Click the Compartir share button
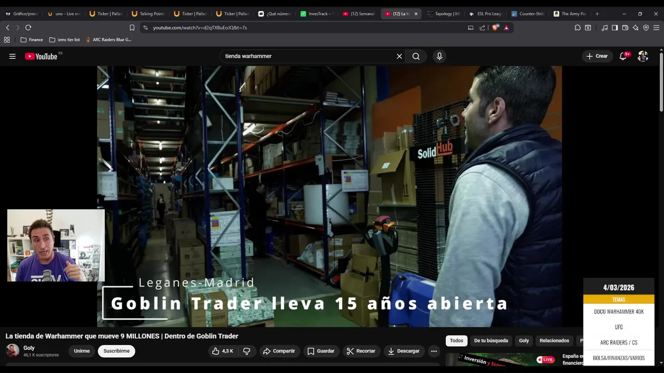 279,351
